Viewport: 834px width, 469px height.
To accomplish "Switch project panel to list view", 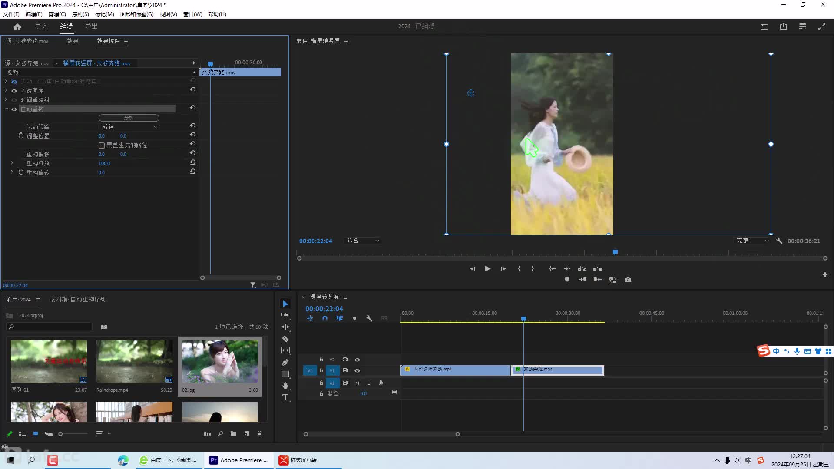I will pyautogui.click(x=23, y=433).
